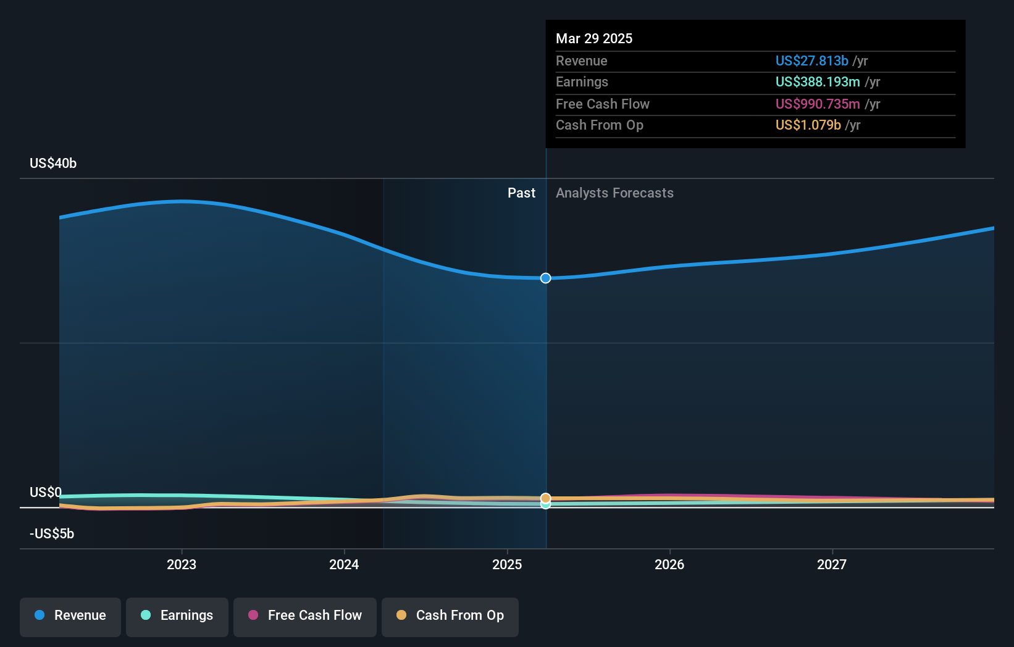Toggle the Revenue legend button
The image size is (1014, 647).
tap(70, 617)
